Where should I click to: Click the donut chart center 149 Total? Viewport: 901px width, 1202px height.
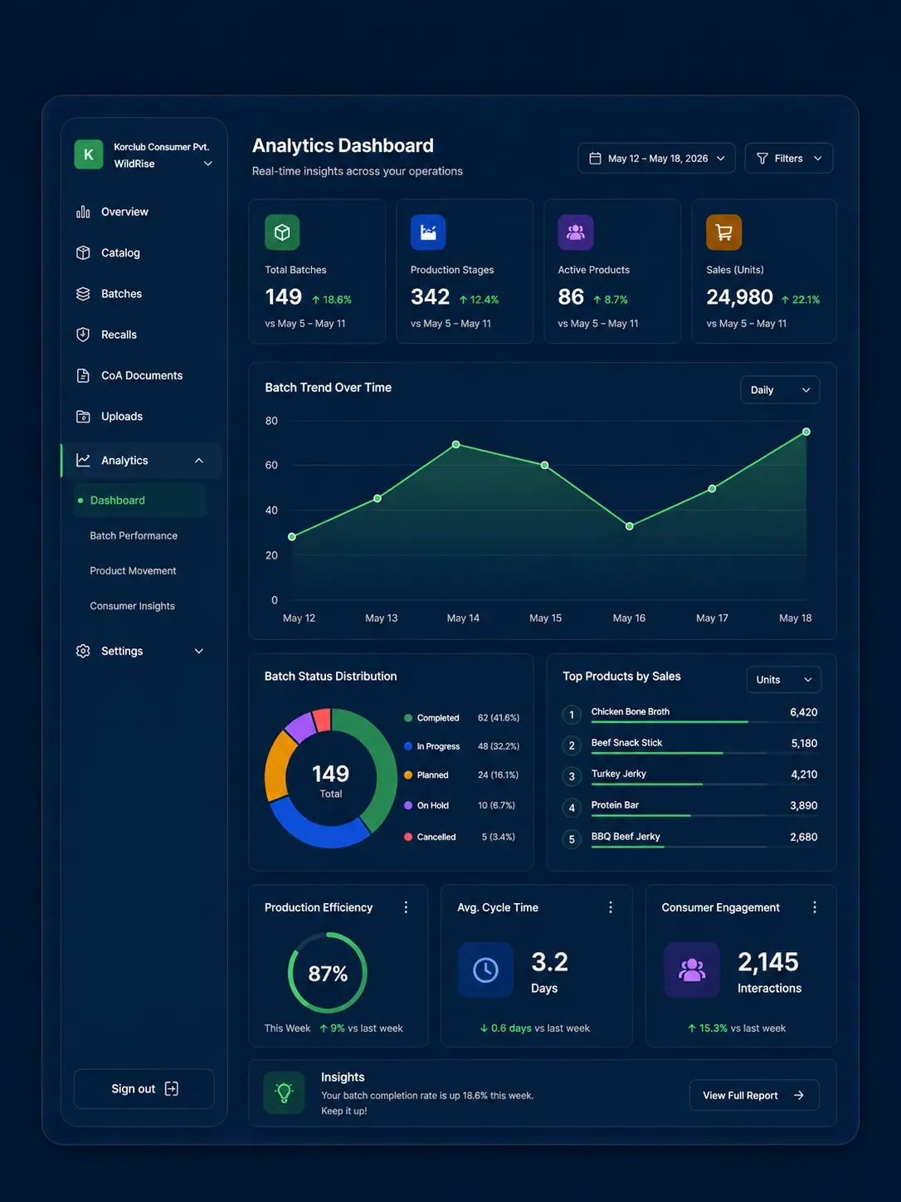[x=330, y=779]
